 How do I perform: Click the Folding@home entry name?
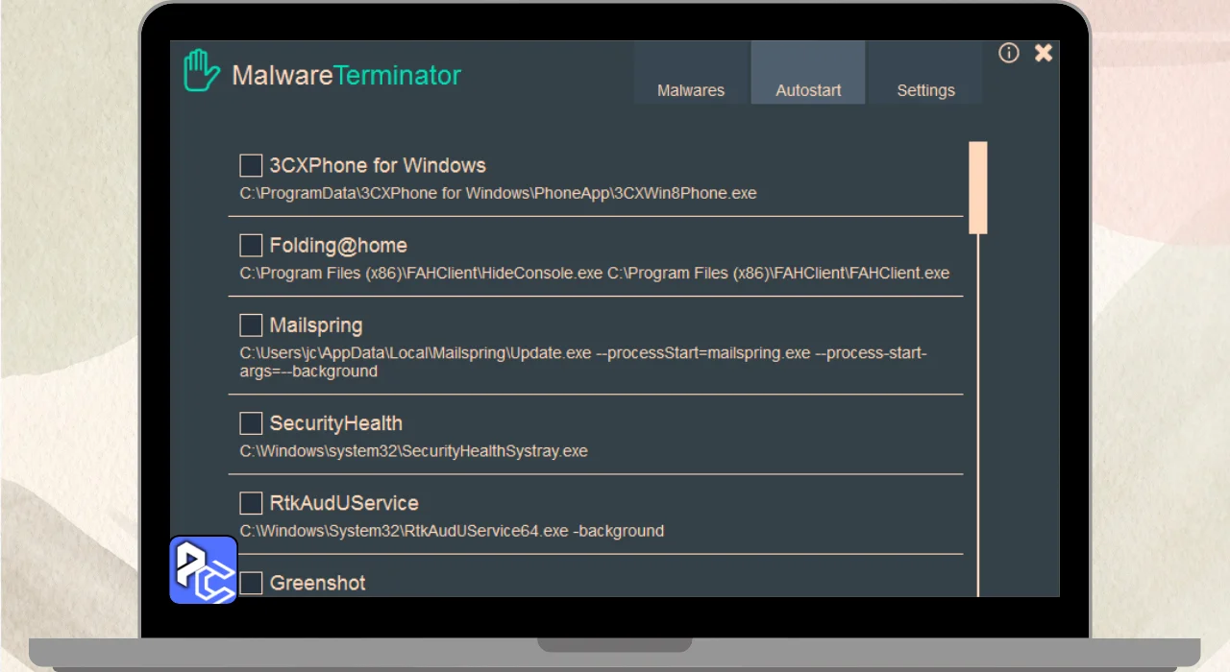click(x=338, y=246)
